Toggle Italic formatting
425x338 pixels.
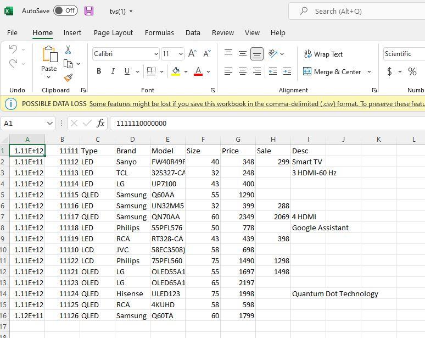click(113, 71)
